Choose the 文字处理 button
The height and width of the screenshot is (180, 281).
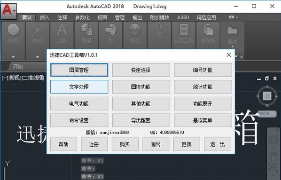click(79, 87)
